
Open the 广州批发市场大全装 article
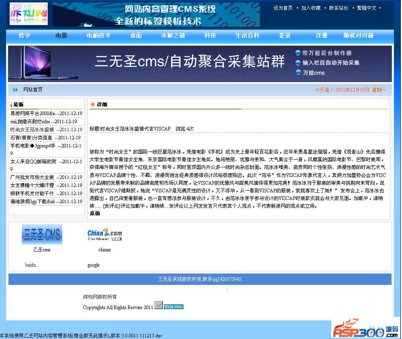[32, 177]
